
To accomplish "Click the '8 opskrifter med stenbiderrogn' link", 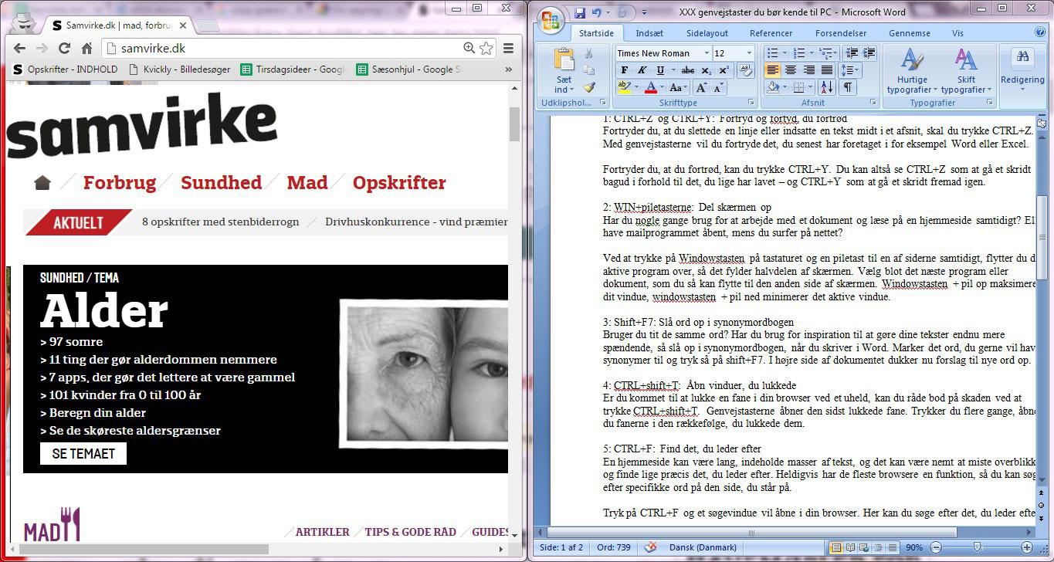I will pos(220,222).
